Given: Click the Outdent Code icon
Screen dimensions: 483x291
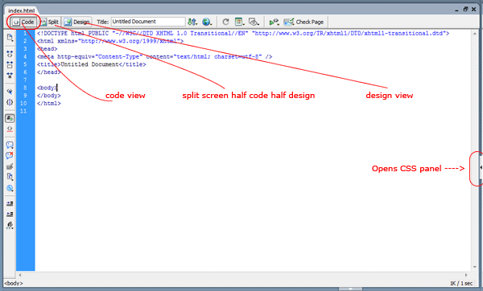Looking at the screenshot, I should pos(10,214).
